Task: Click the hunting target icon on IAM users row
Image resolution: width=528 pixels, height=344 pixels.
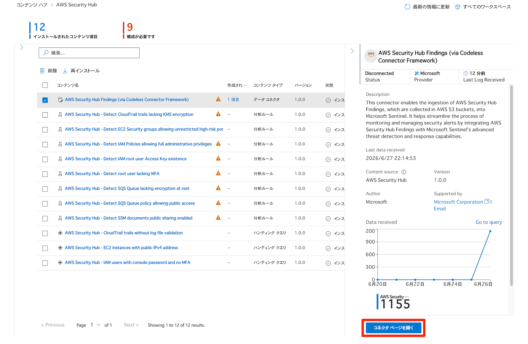Action: (60, 262)
